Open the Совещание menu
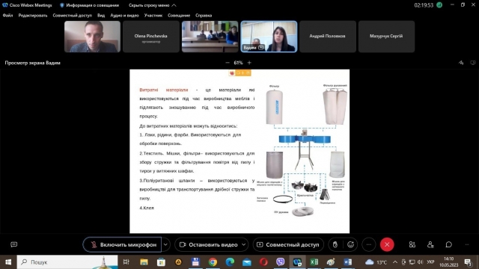Screen dimensions: 479x269 [179, 15]
